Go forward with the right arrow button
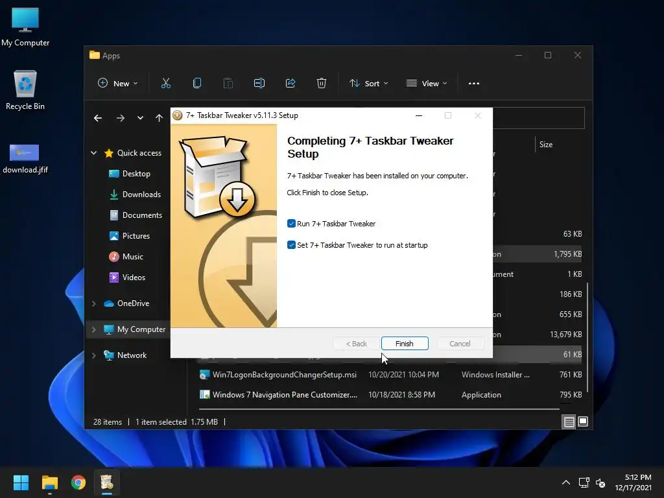Image resolution: width=664 pixels, height=498 pixels. click(x=120, y=118)
